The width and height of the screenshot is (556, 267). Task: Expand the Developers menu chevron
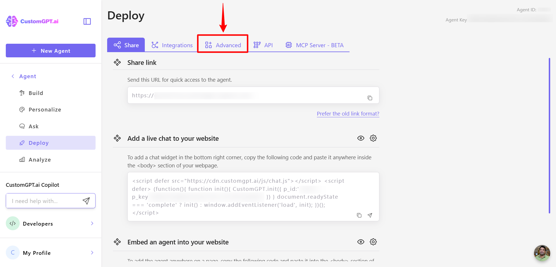point(92,223)
